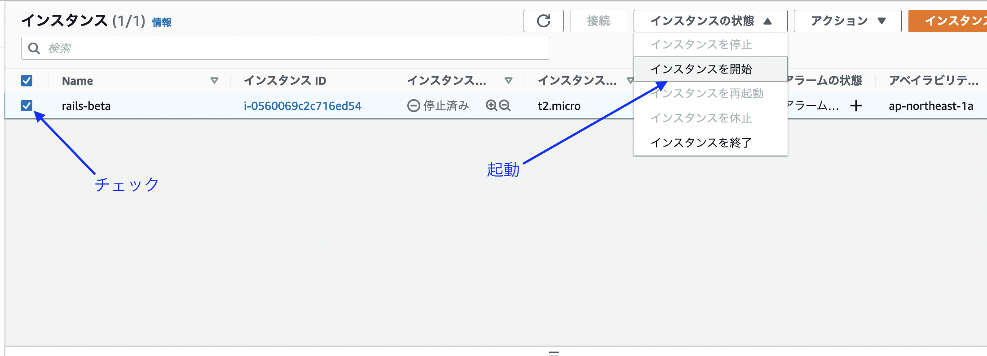Click the orange launch instance button
The width and height of the screenshot is (987, 356).
pyautogui.click(x=947, y=21)
